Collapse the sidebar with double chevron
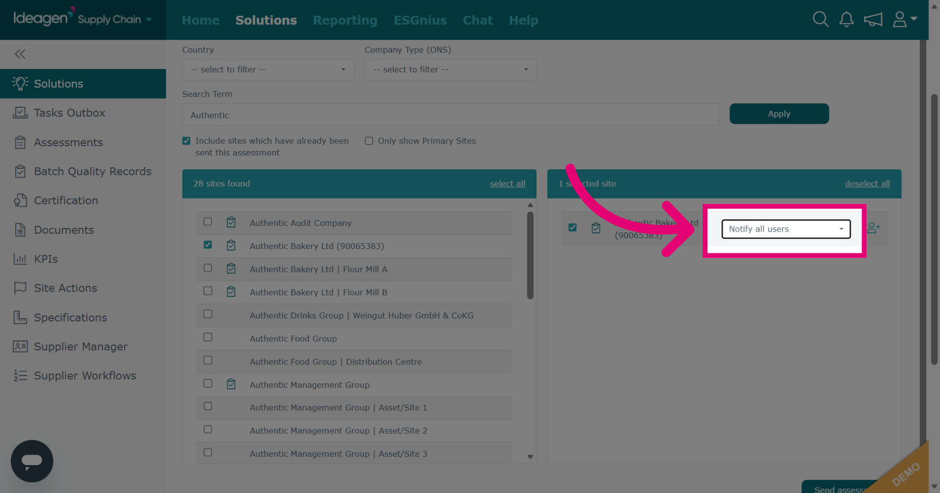This screenshot has width=940, height=493. [20, 54]
